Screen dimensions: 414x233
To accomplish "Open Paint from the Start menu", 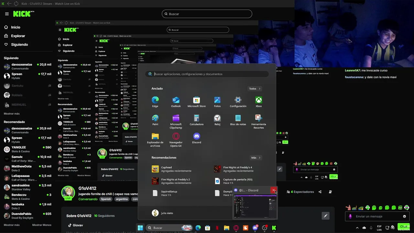I will tap(155, 120).
